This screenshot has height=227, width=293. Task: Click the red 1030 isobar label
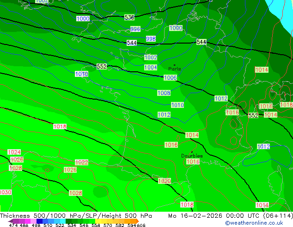pyautogui.click(x=6, y=192)
